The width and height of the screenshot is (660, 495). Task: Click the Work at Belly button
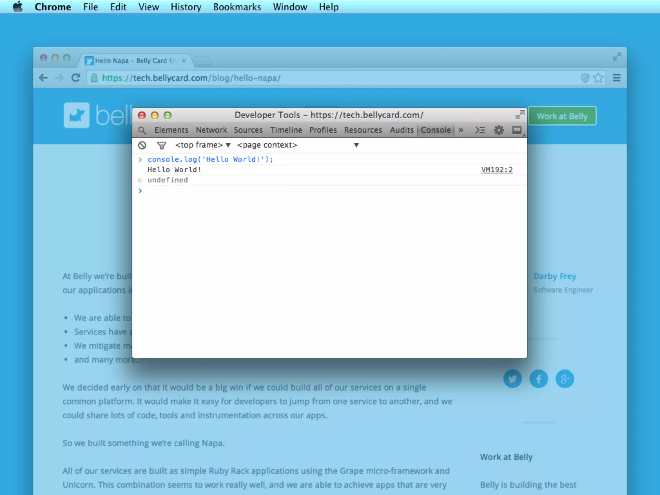click(562, 116)
